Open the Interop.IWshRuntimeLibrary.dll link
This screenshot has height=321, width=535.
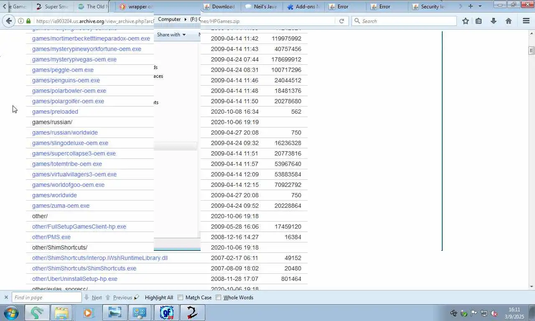(100, 258)
